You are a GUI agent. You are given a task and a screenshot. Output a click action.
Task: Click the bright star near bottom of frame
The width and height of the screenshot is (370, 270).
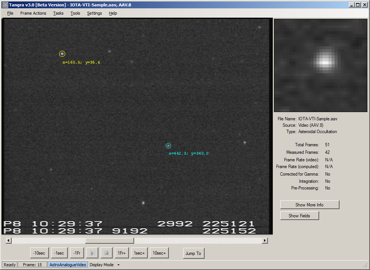pyautogui.click(x=143, y=203)
